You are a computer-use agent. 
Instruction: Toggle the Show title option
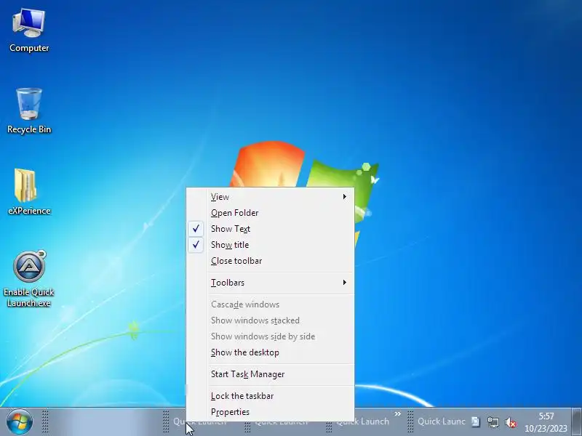[270, 245]
